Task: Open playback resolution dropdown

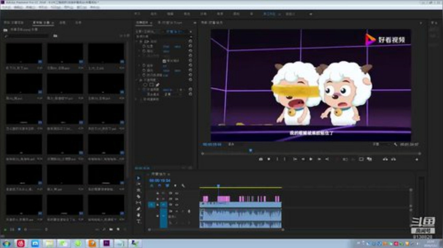Action: (x=380, y=144)
